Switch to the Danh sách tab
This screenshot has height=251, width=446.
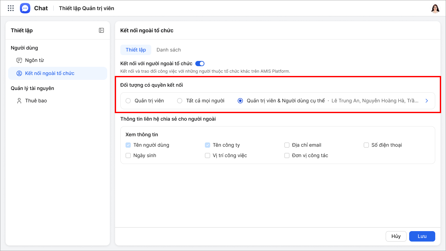click(x=169, y=50)
